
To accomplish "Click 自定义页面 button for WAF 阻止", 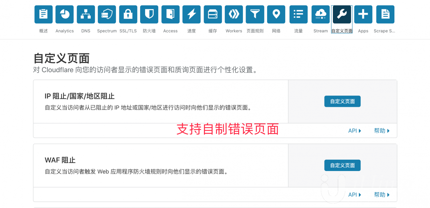I will pos(342,165).
